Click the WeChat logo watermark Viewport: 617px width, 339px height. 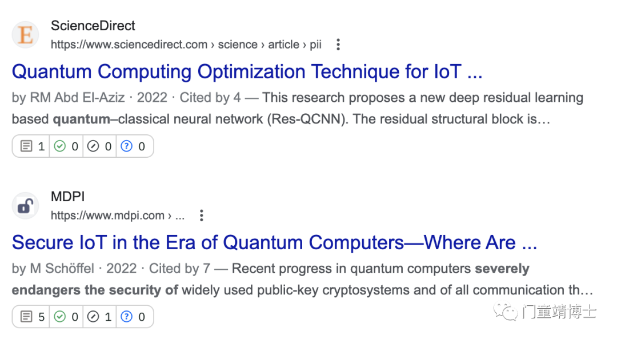coord(506,311)
